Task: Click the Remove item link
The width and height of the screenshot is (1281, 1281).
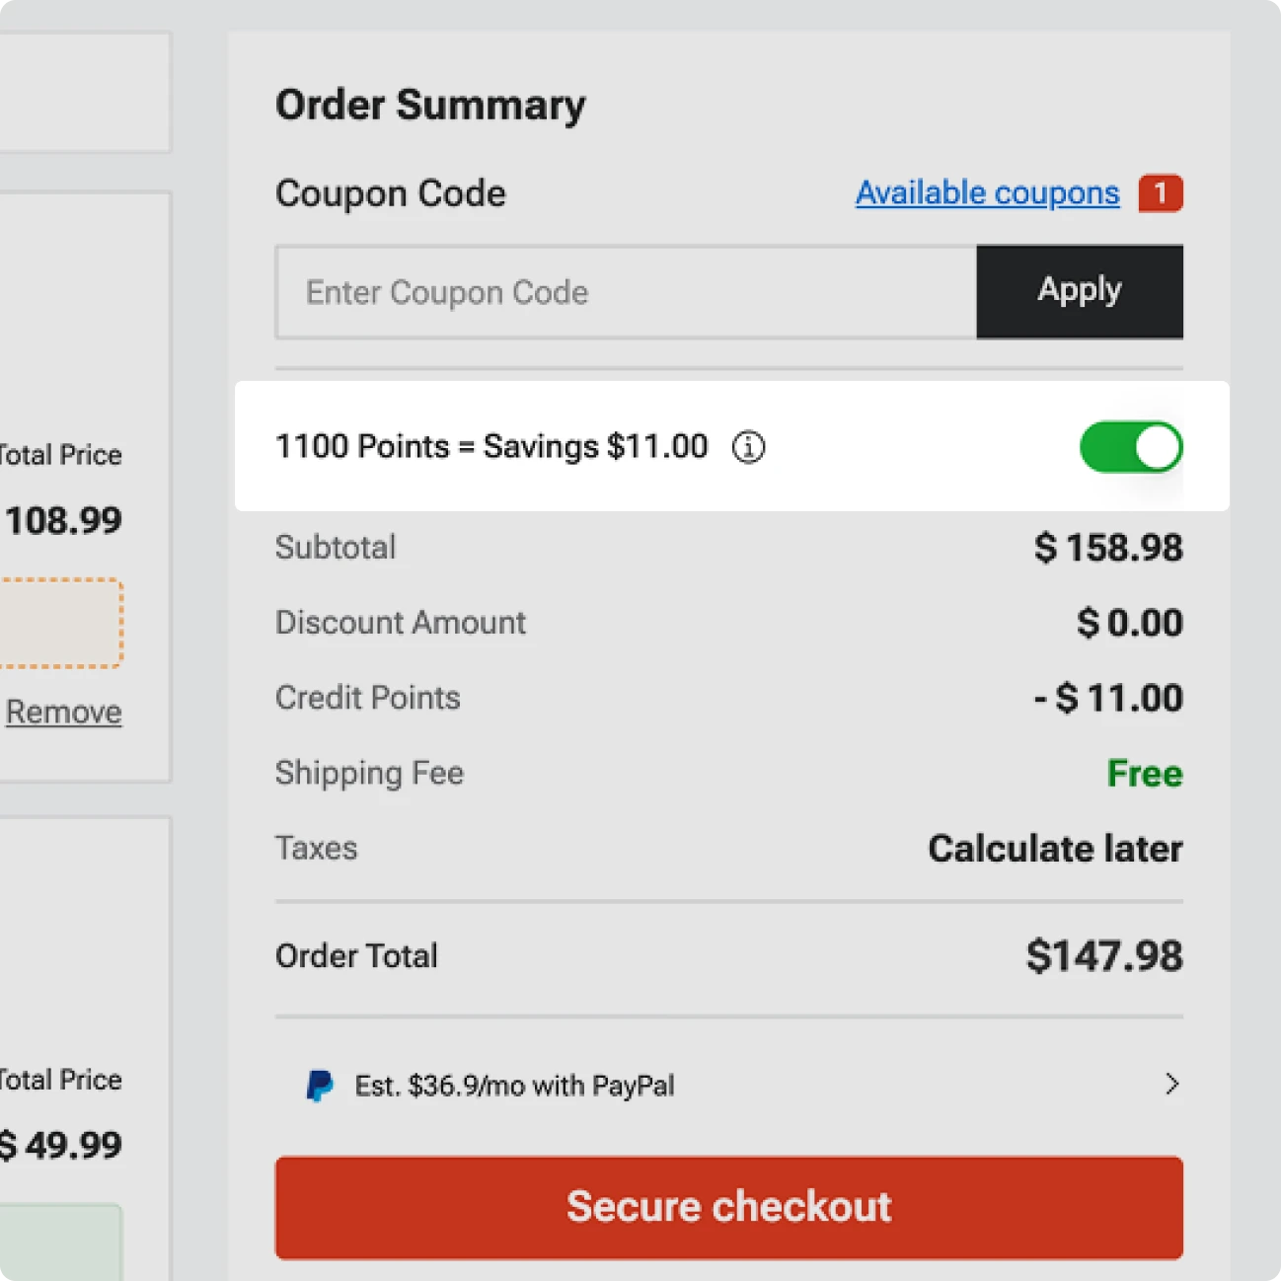Action: [x=64, y=712]
